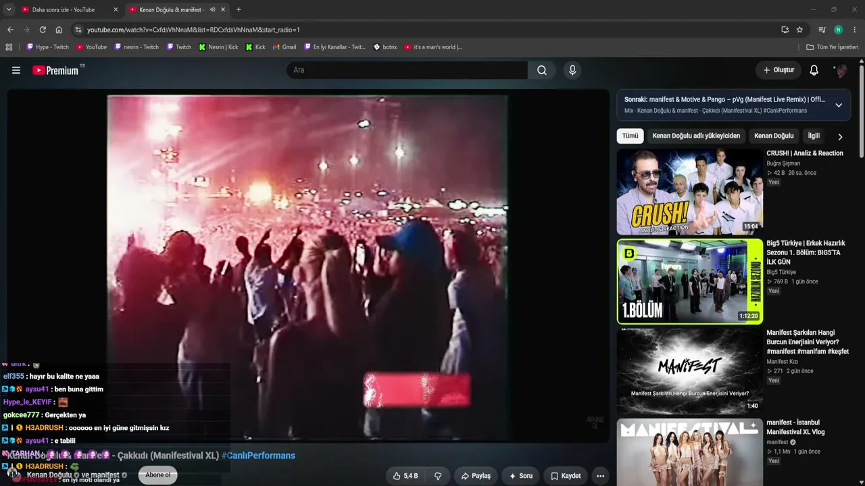Viewport: 865px width, 486px height.
Task: Close the Daha sonra izle tab
Action: coord(116,9)
